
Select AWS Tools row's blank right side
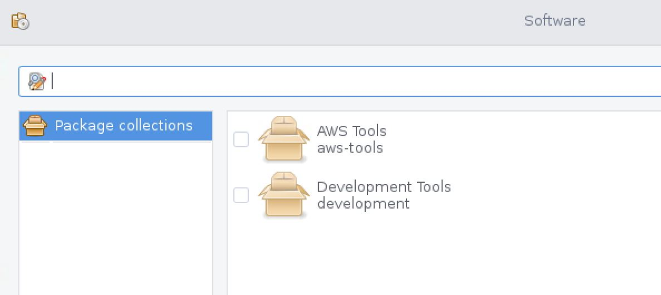coord(551,139)
